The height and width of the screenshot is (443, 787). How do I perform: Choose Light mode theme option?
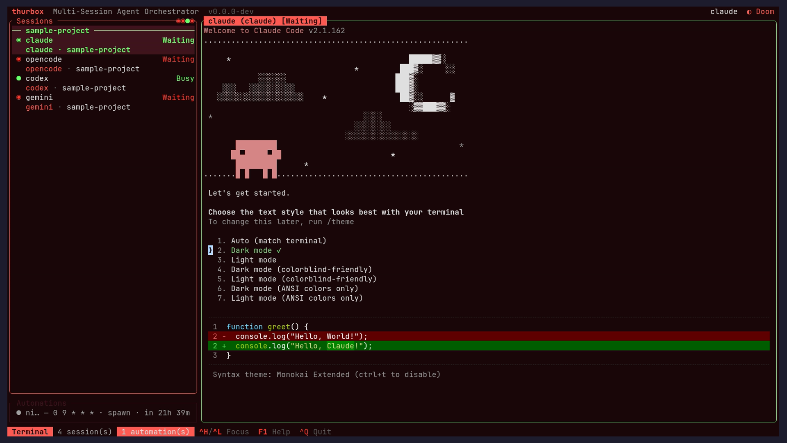coord(247,260)
